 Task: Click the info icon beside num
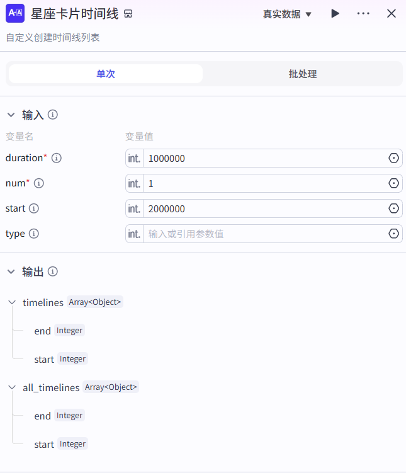[39, 183]
